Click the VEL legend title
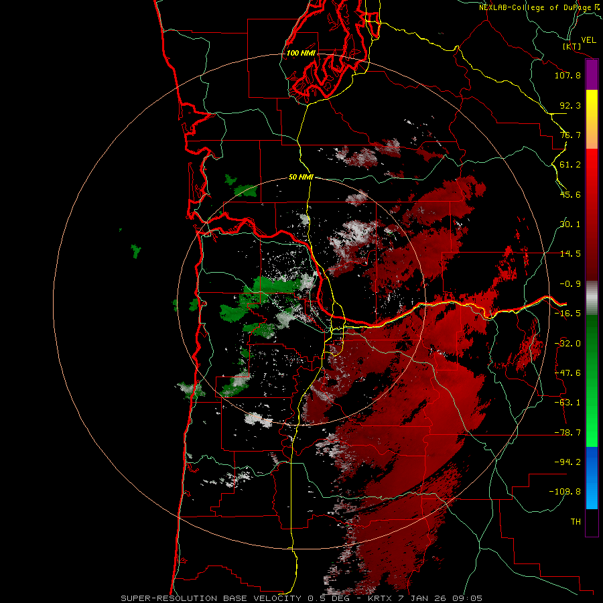 pos(588,40)
